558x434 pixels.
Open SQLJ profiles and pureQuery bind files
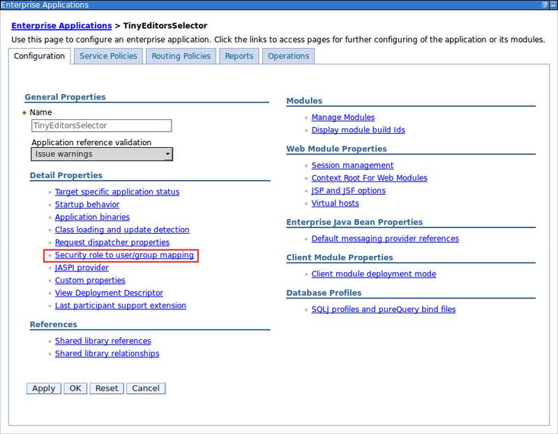(x=384, y=309)
